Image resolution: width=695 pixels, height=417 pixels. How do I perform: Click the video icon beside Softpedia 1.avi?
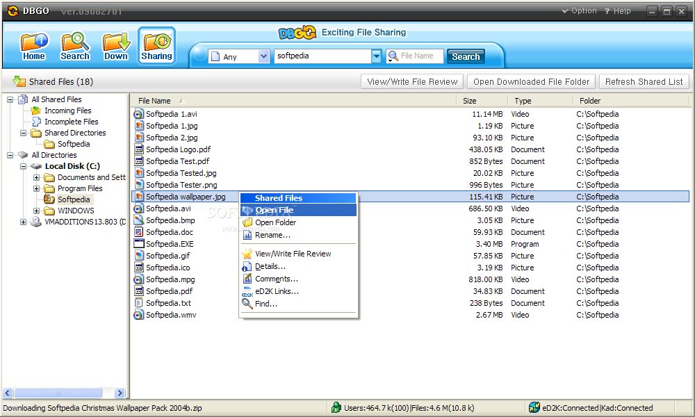pyautogui.click(x=139, y=114)
